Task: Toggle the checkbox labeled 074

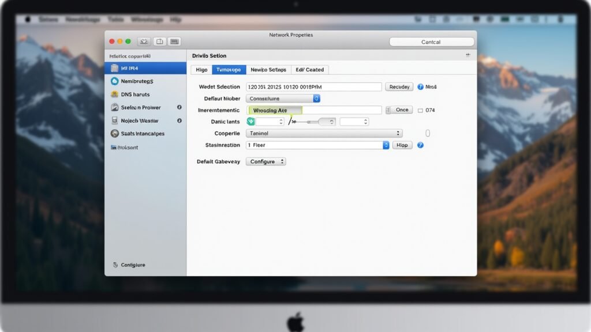Action: pos(420,110)
